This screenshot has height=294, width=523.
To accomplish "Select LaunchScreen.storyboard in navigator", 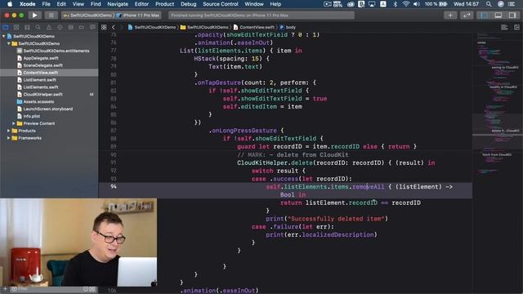I will [47, 109].
